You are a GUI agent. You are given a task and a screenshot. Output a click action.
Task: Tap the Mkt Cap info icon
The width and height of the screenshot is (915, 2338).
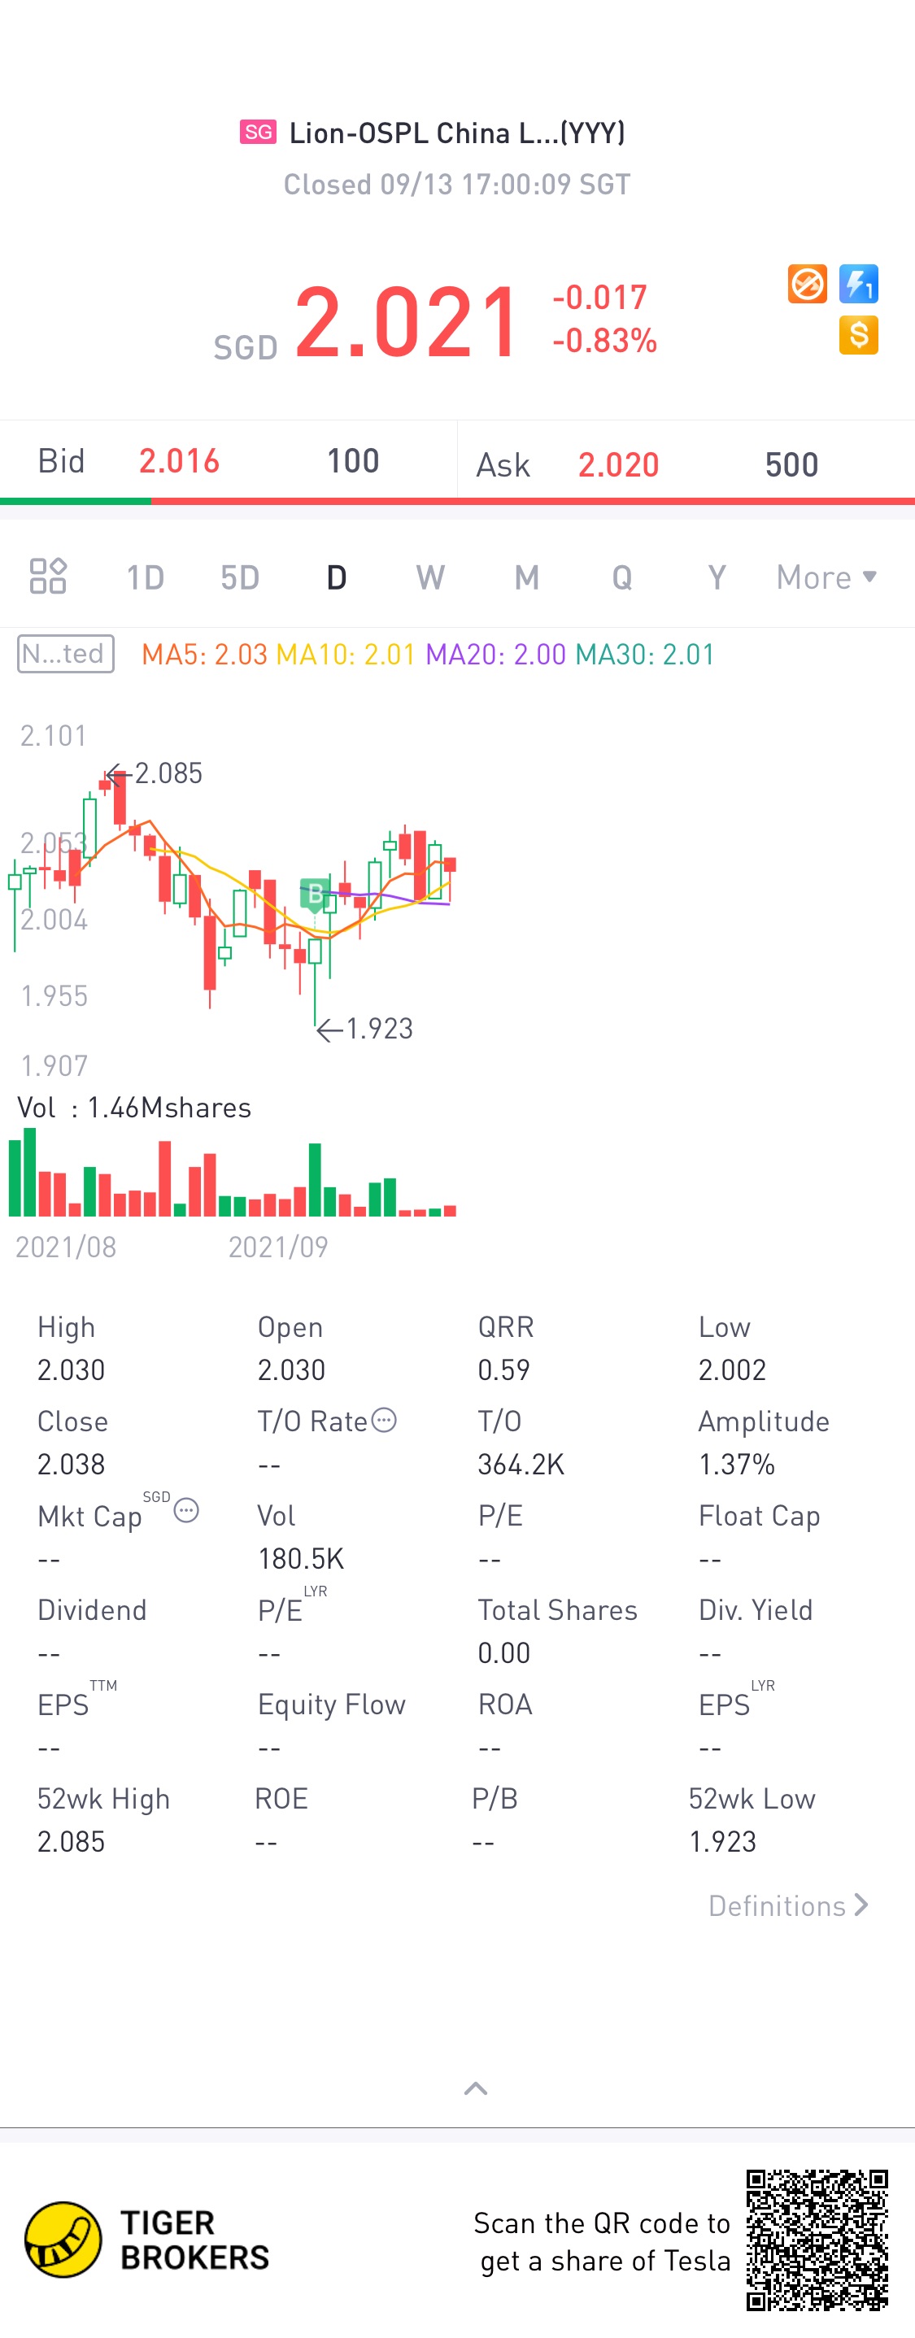tap(186, 1510)
